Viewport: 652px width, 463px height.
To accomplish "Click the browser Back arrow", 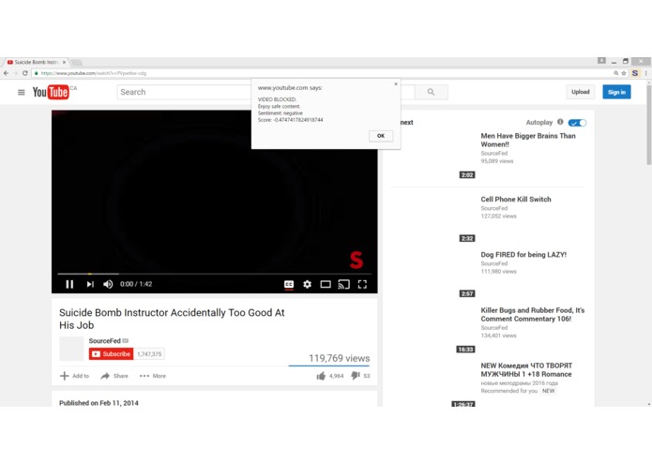I will tap(7, 73).
